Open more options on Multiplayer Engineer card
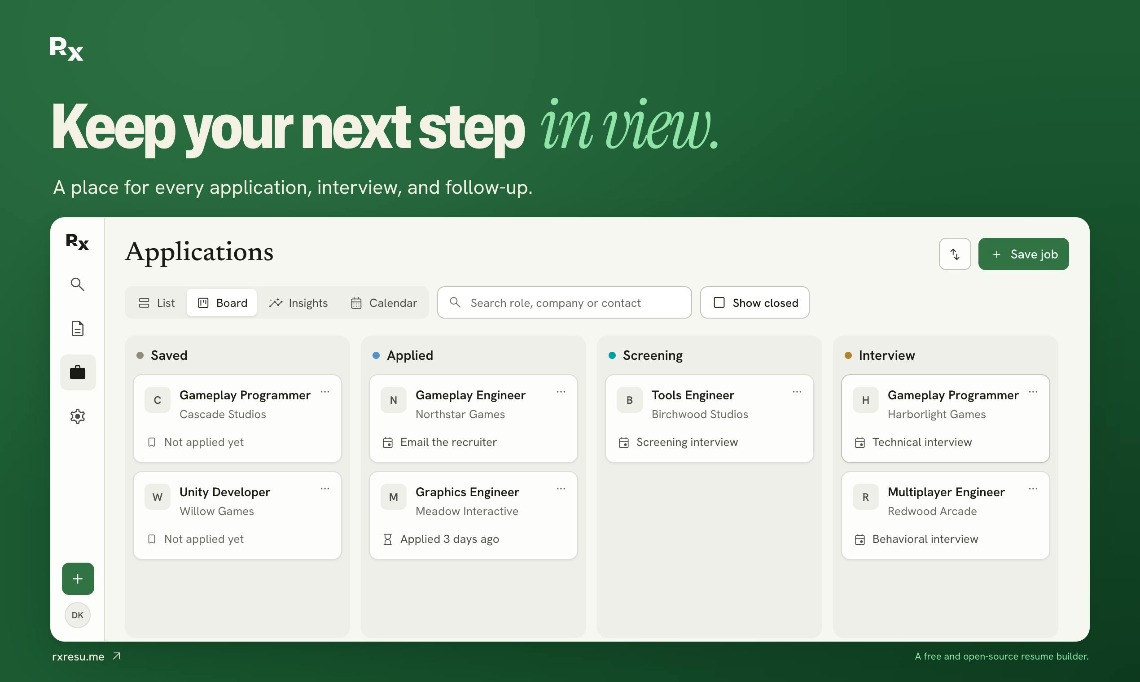The height and width of the screenshot is (682, 1140). (x=1033, y=489)
